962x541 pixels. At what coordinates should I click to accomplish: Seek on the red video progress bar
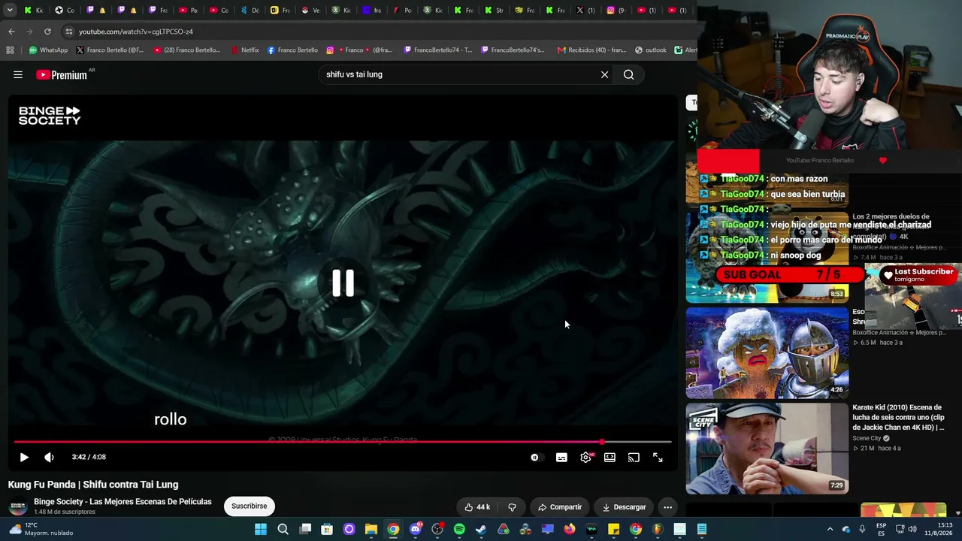pyautogui.click(x=343, y=442)
